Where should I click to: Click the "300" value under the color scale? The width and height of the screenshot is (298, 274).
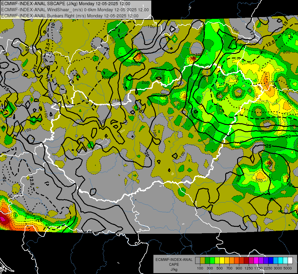210,268
